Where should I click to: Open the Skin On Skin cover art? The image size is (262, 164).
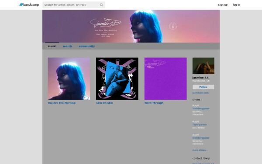tap(117, 79)
